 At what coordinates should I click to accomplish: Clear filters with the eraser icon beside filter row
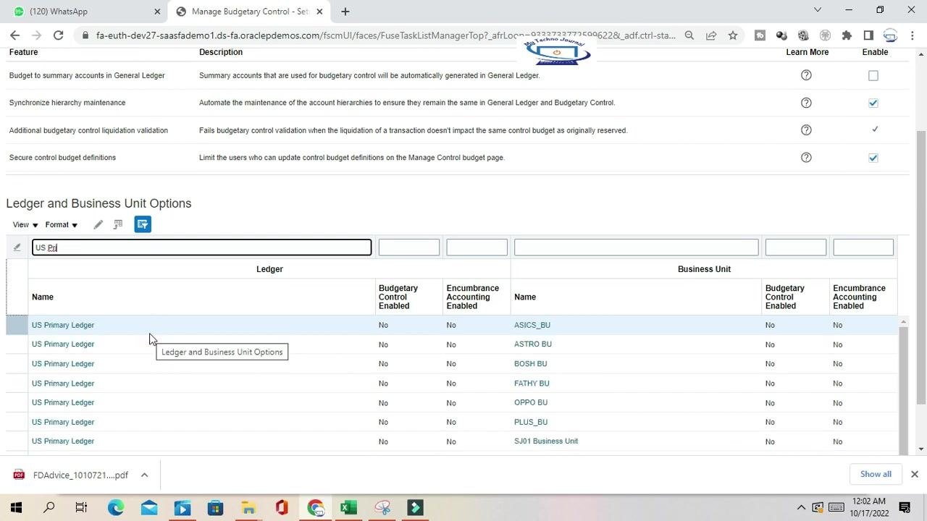point(17,247)
